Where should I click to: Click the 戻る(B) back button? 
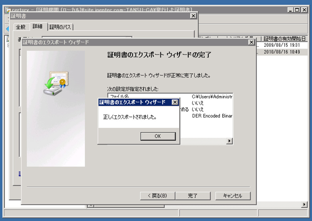[x=157, y=196]
